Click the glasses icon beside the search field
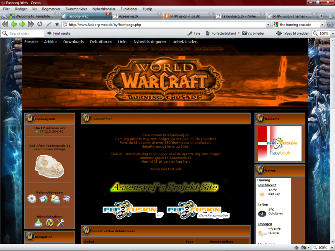 click(330, 25)
